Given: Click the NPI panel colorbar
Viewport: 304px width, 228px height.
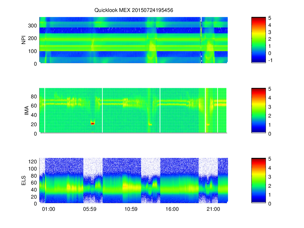Looking at the screenshot, I should coord(258,40).
